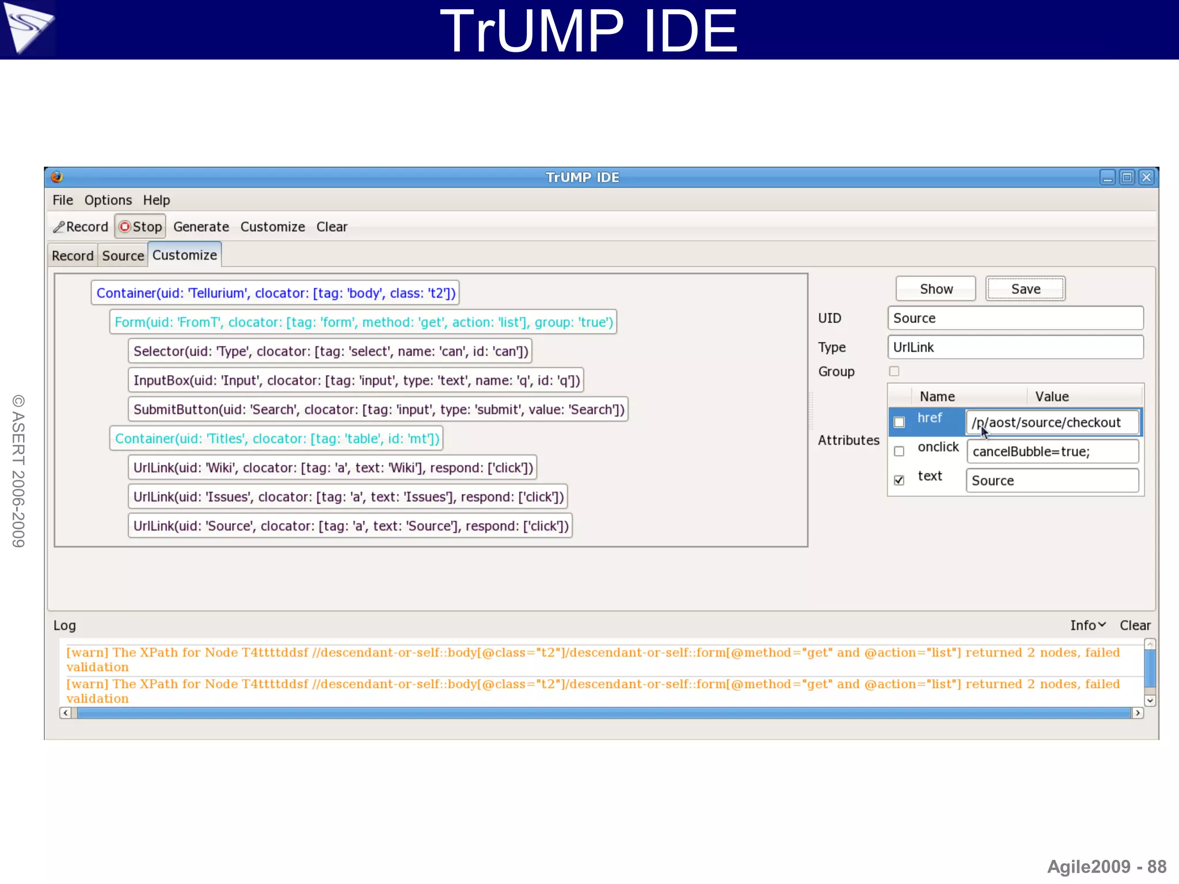1179x884 pixels.
Task: Select the Form 'FromT' node
Action: 363,322
